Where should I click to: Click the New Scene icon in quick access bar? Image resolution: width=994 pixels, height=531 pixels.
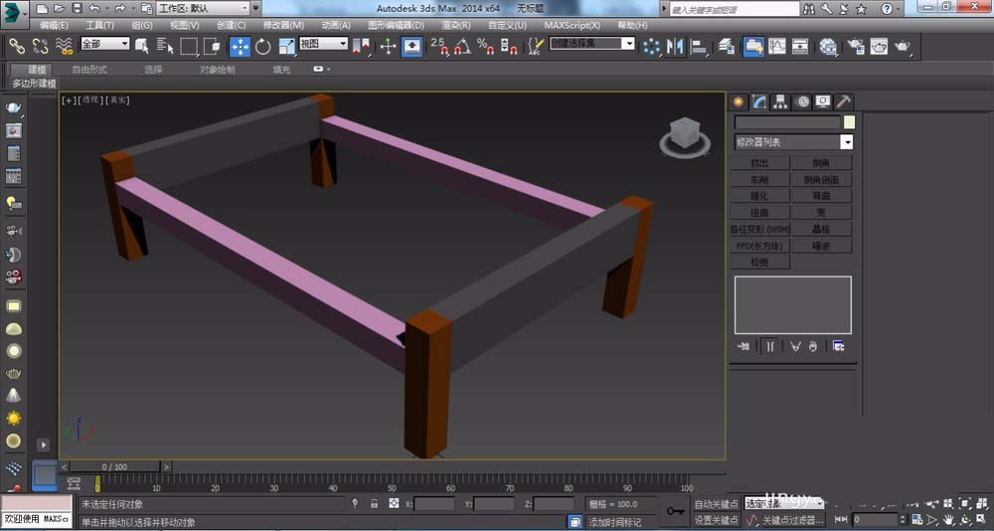pyautogui.click(x=42, y=9)
